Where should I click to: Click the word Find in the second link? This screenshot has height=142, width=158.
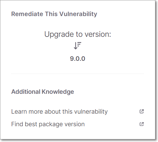pos(17,124)
